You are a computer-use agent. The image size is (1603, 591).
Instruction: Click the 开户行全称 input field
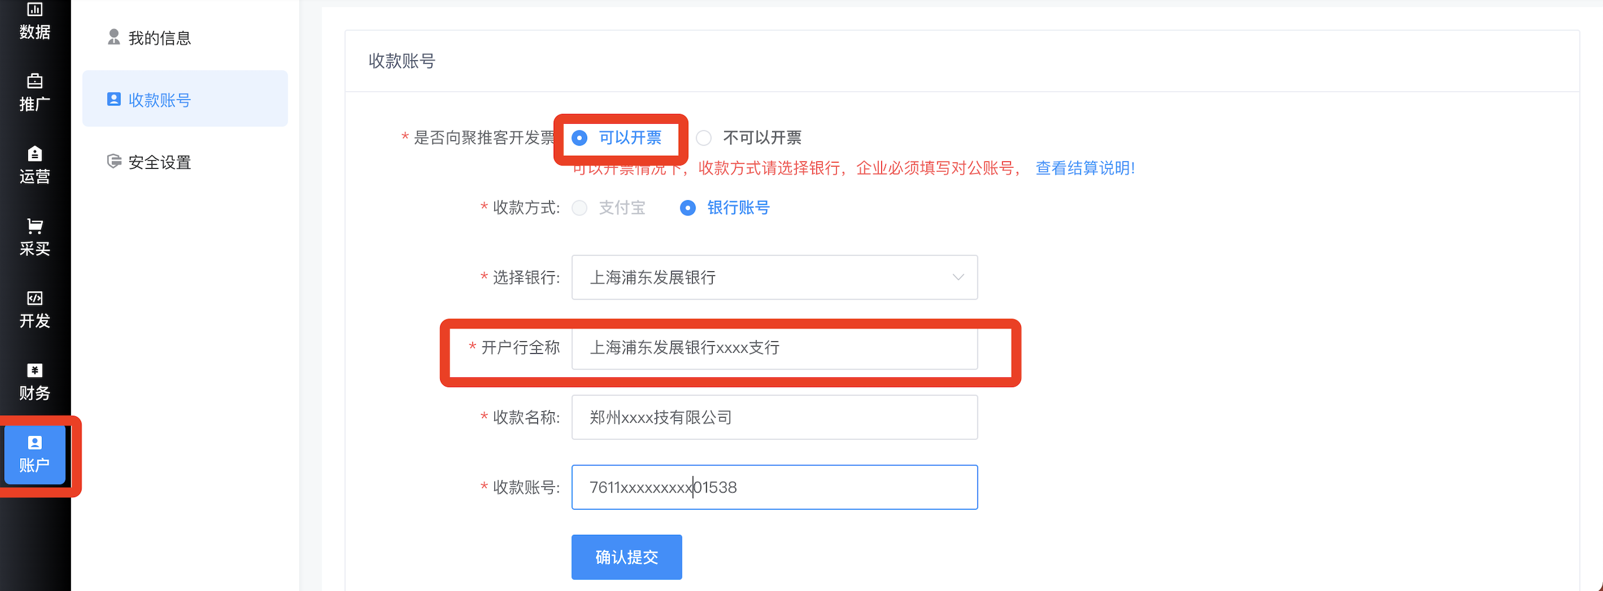[774, 348]
